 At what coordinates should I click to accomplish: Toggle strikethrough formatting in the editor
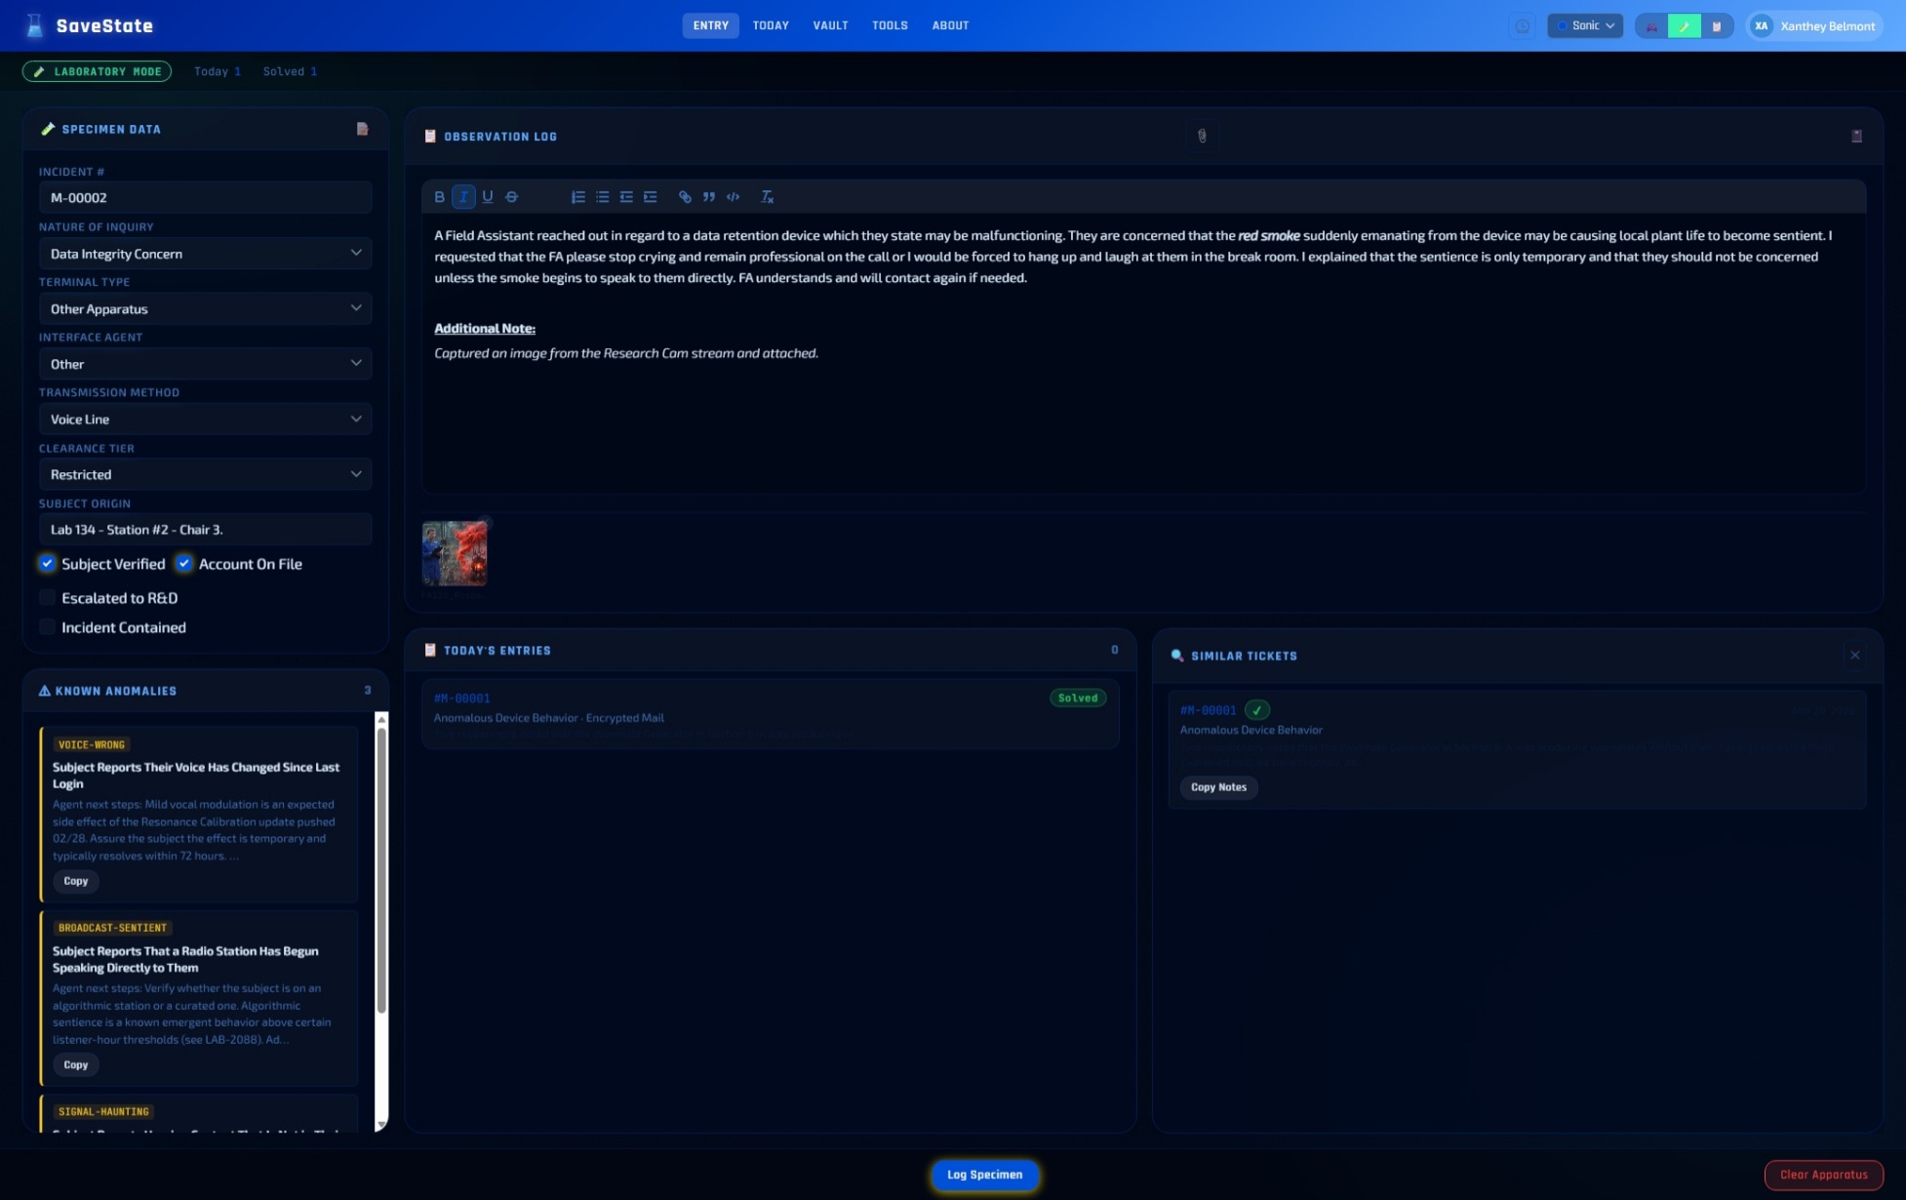pyautogui.click(x=511, y=197)
